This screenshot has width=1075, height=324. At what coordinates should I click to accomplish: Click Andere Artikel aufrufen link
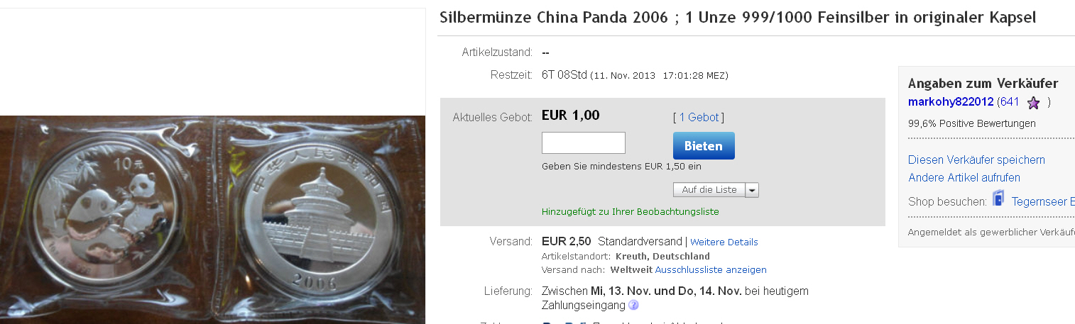[964, 177]
